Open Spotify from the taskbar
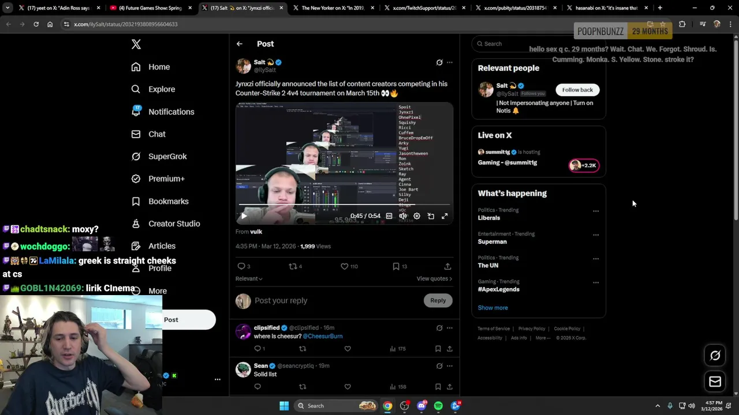The height and width of the screenshot is (415, 739). point(438,406)
